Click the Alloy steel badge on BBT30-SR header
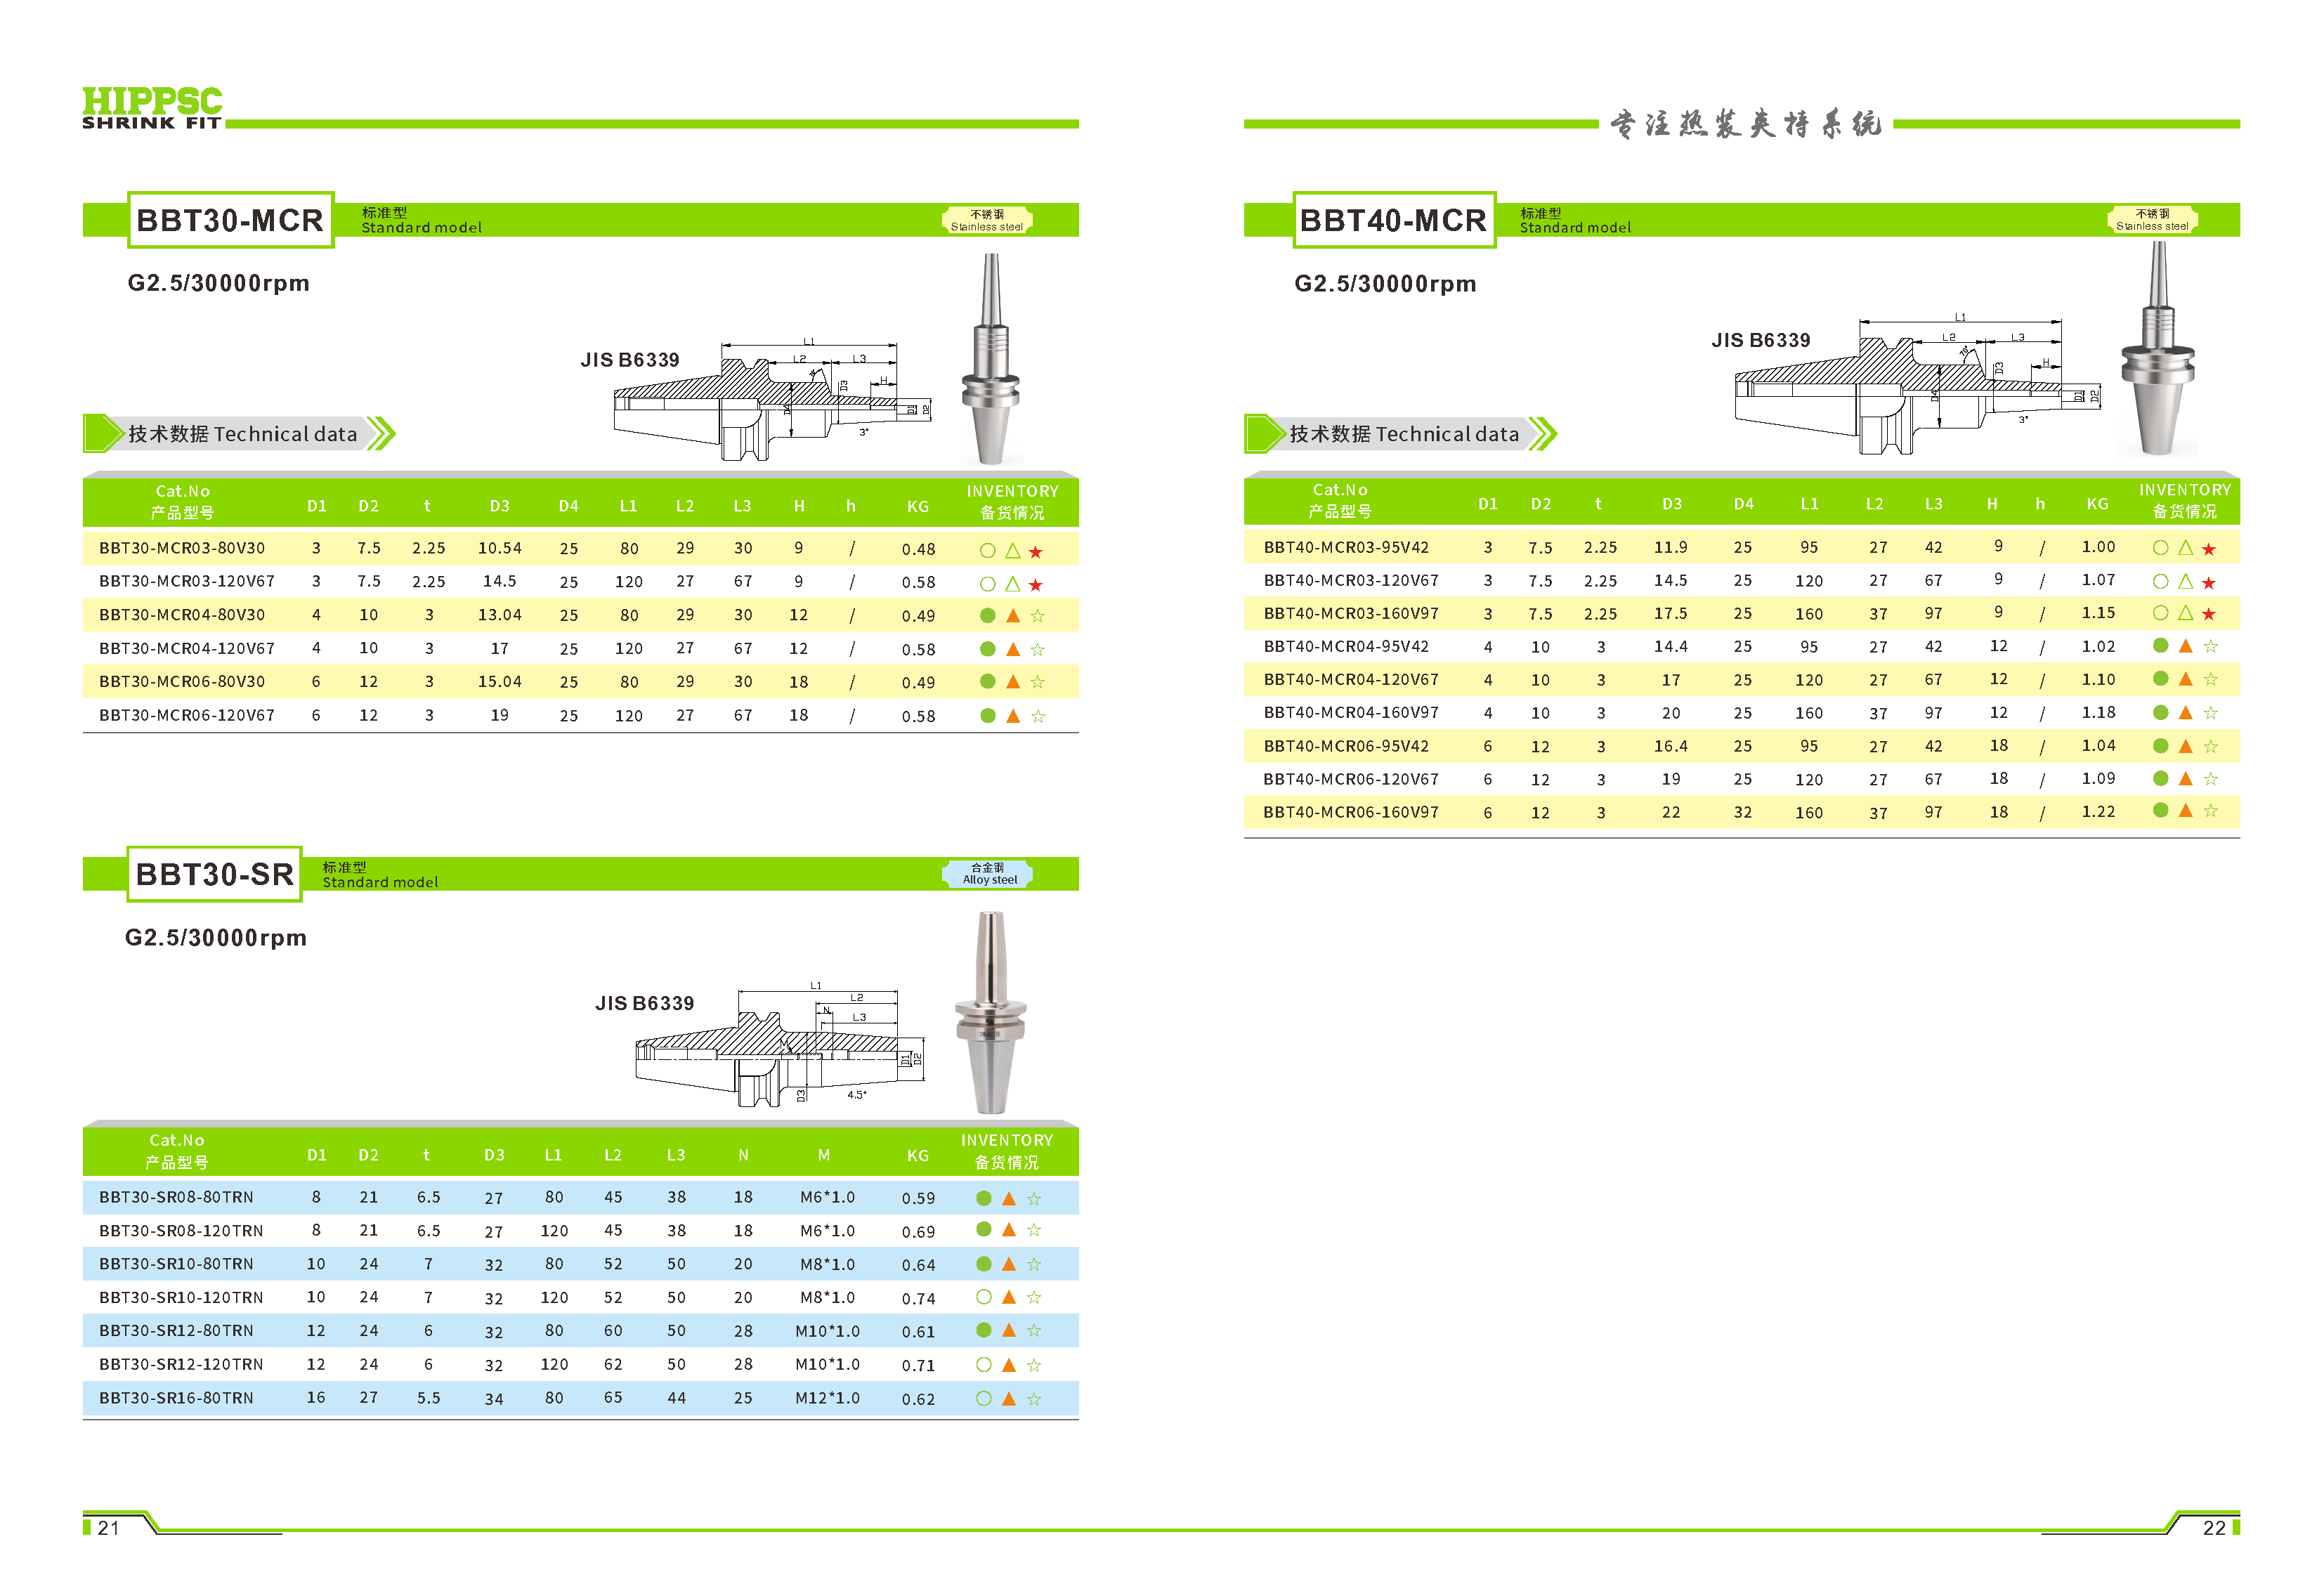 pos(989,874)
